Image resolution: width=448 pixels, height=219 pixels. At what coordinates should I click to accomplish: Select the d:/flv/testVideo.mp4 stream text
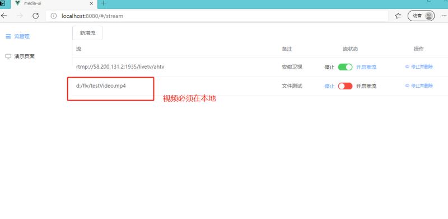101,86
